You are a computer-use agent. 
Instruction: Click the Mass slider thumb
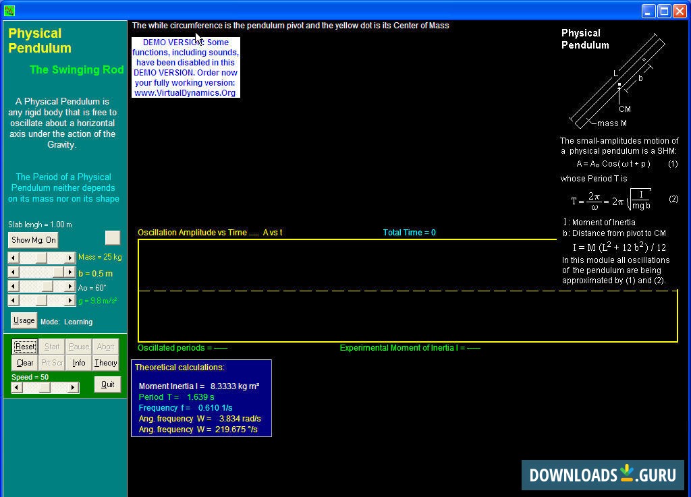tap(41, 258)
